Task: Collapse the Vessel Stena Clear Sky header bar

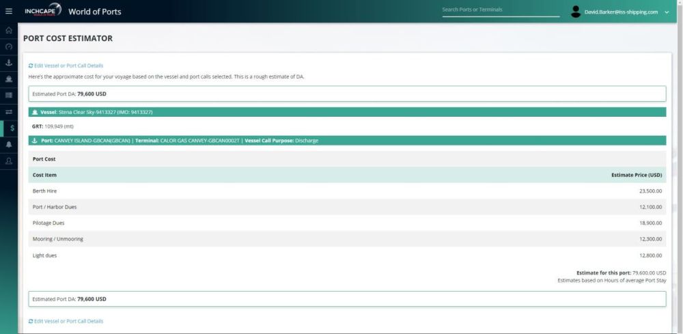Action: 347,112
